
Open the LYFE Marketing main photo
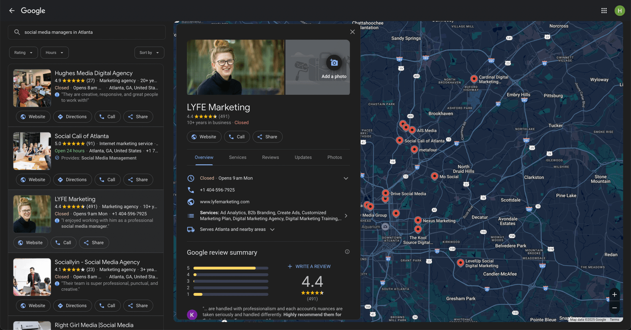point(235,67)
